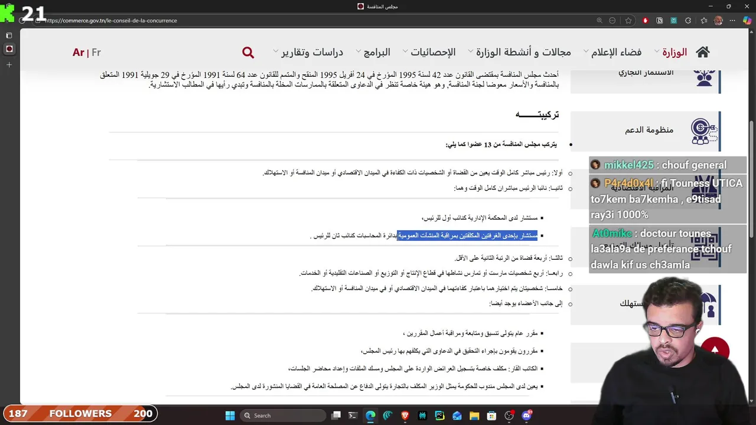Open the البرامج navigation menu
Viewport: 756px width, 425px height.
click(x=377, y=52)
